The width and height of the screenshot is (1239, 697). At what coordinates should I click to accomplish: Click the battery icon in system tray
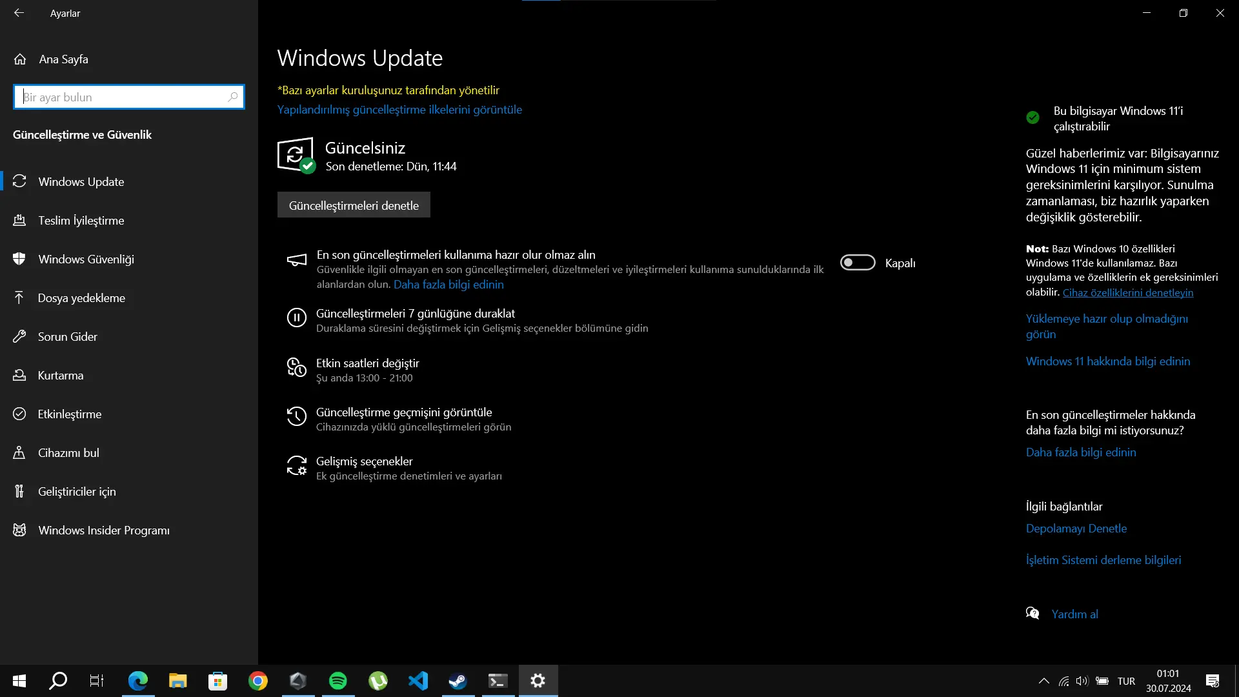pos(1102,681)
